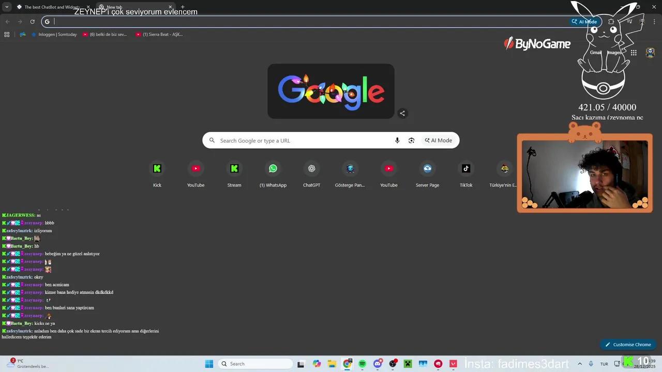Click AI Mode in the search box
Screen dimensions: 662x372
[x=439, y=141]
